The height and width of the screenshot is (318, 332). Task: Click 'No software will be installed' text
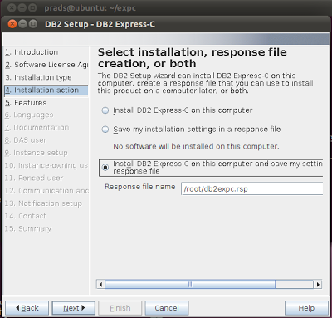(196, 146)
